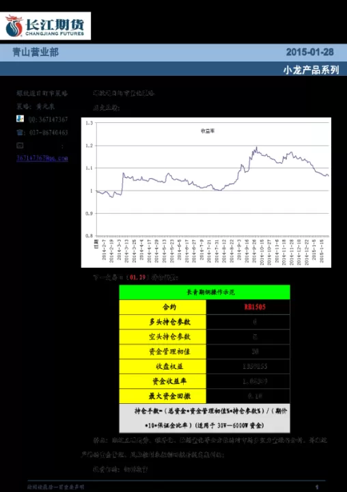347x492 pixels.
Task: Select the 青山营业部 header title
Action: point(36,52)
